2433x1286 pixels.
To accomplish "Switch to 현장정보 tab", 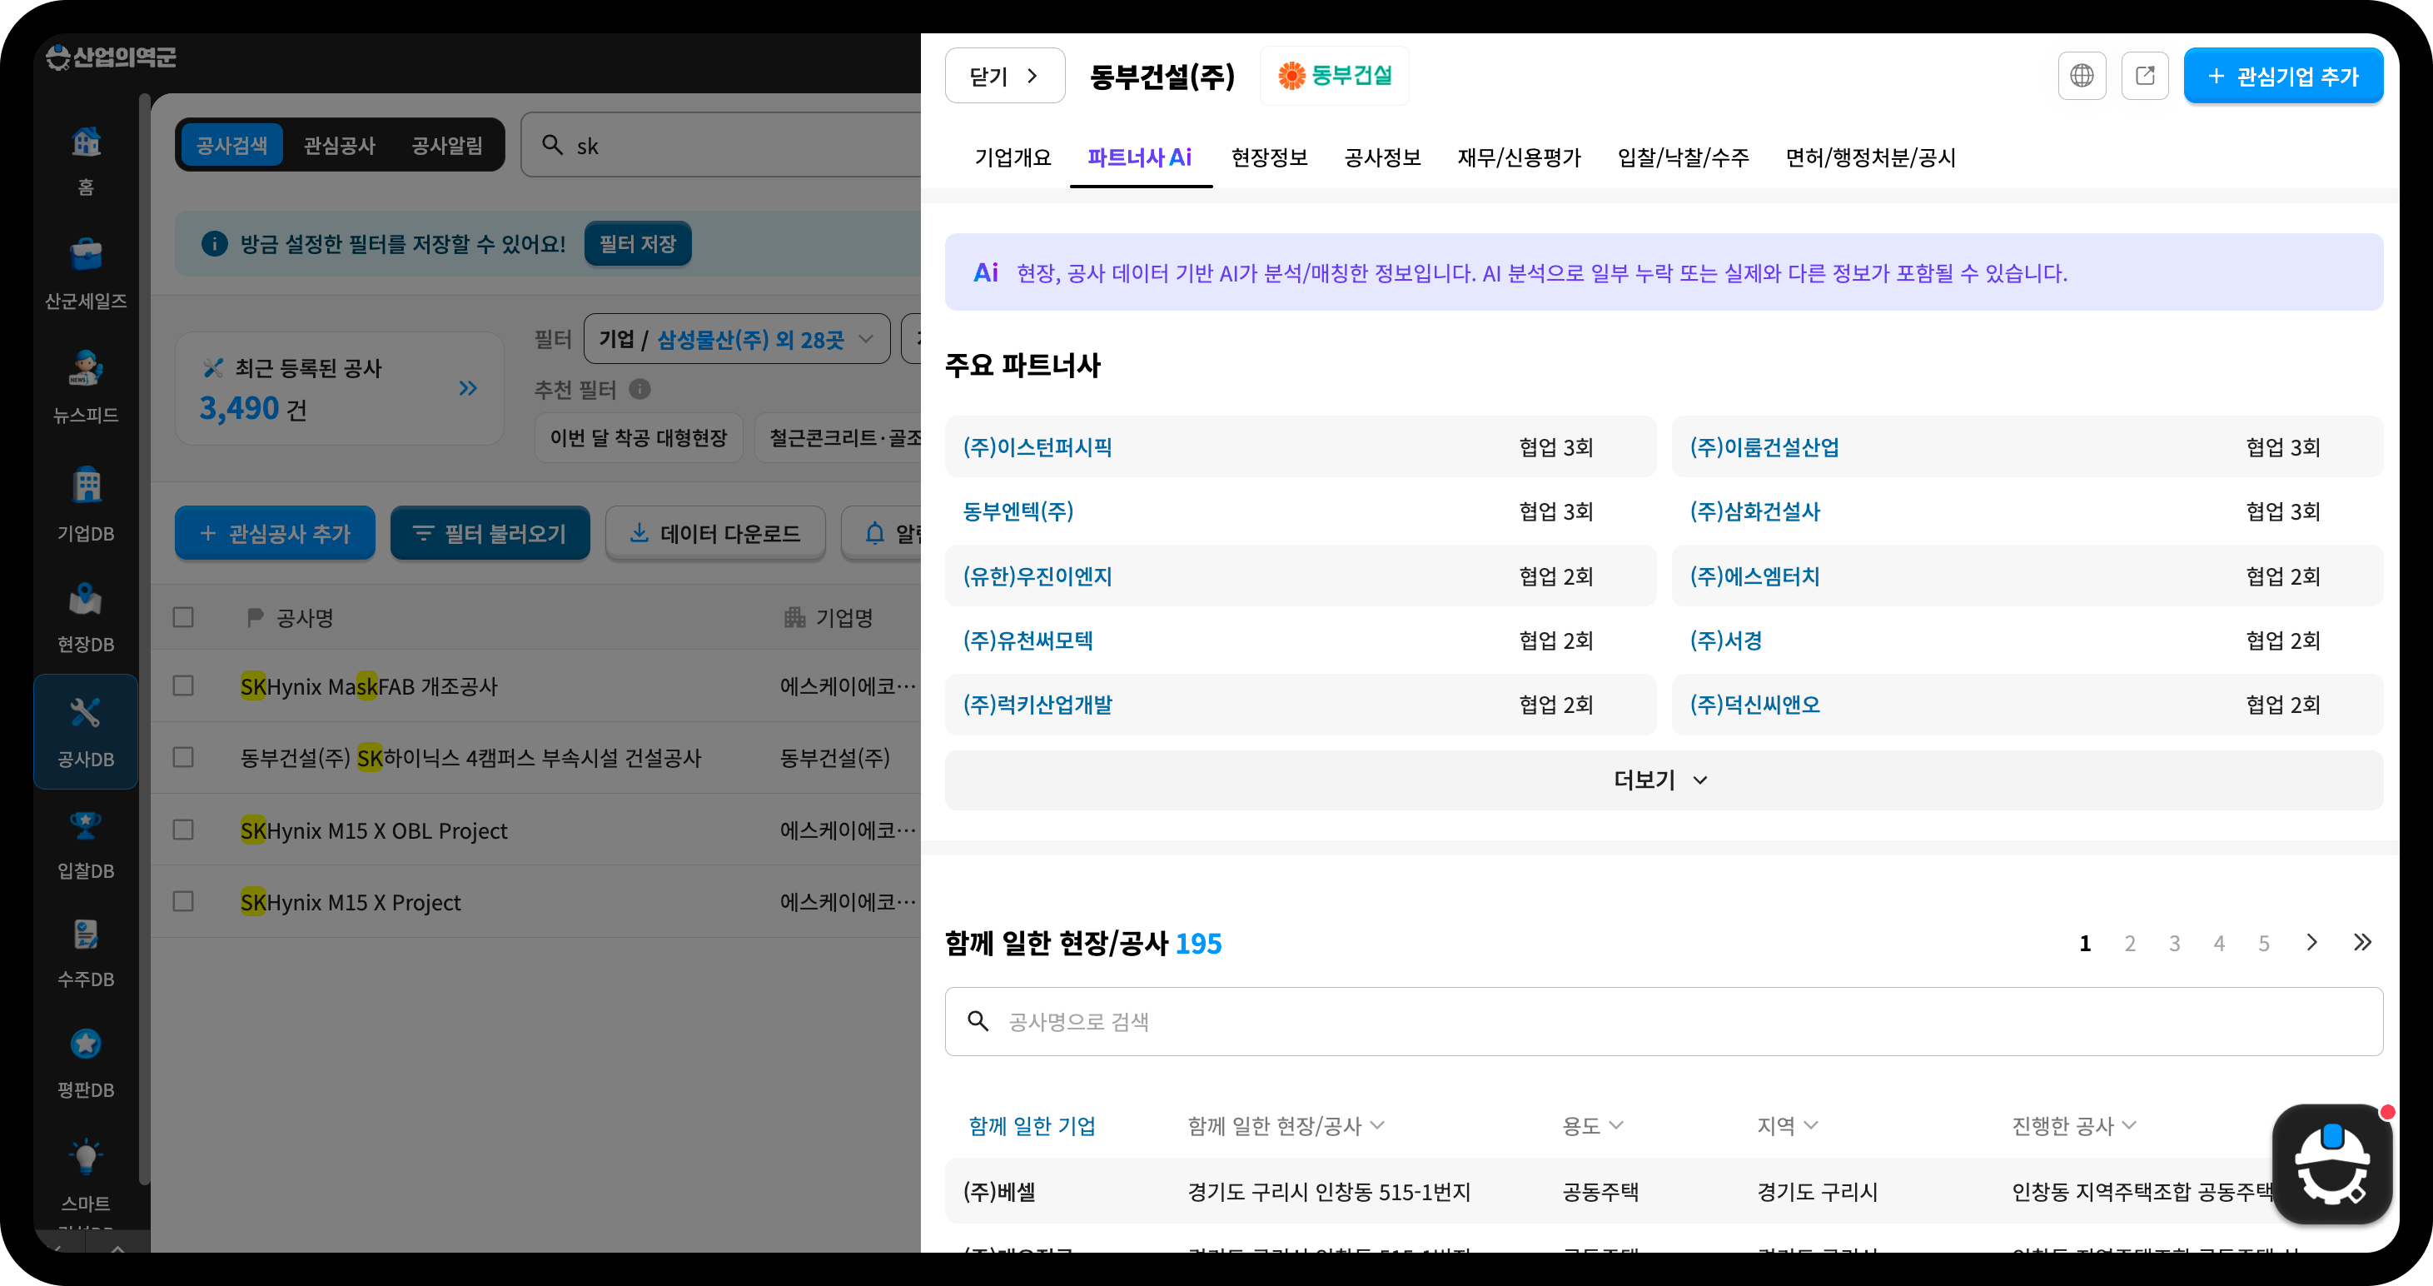I will (x=1270, y=157).
